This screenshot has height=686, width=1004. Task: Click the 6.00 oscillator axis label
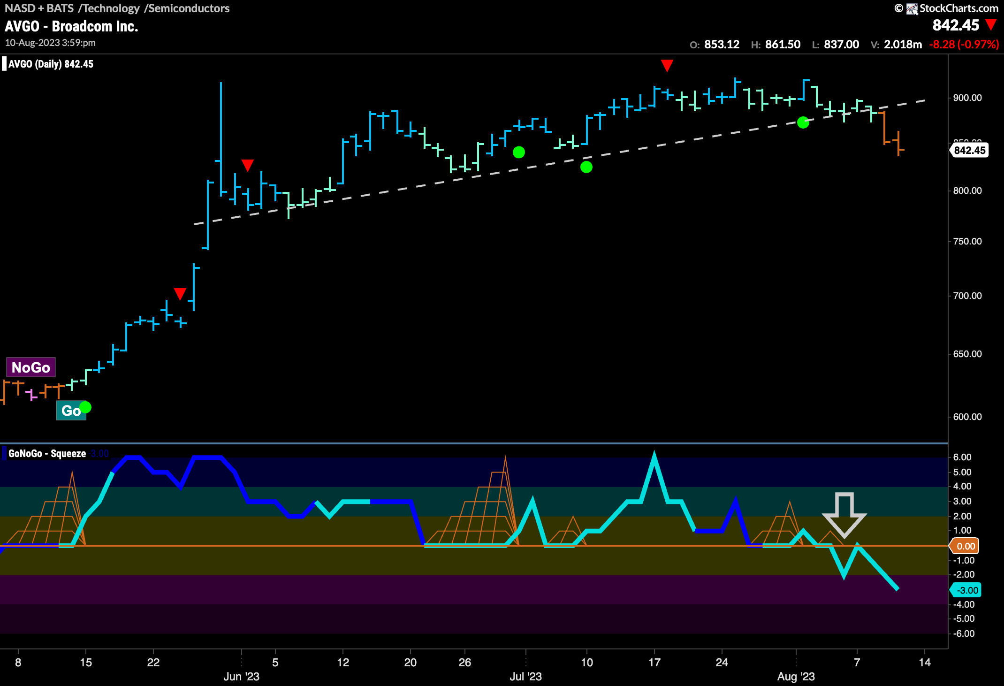pyautogui.click(x=962, y=457)
